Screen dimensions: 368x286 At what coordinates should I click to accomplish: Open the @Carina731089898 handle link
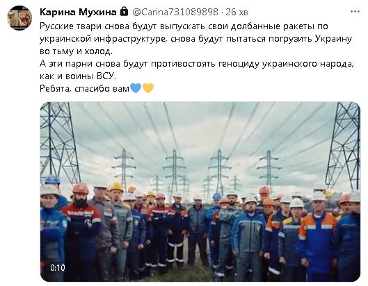pyautogui.click(x=175, y=12)
